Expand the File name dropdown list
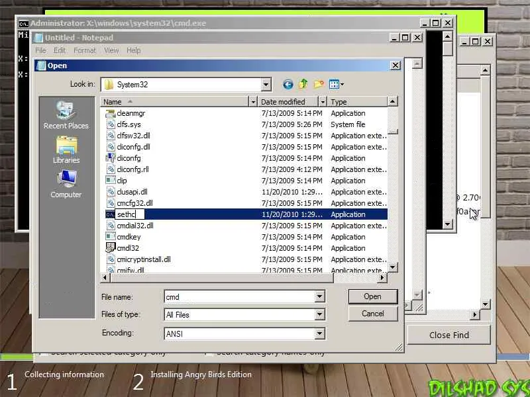The width and height of the screenshot is (530, 397). [x=319, y=296]
